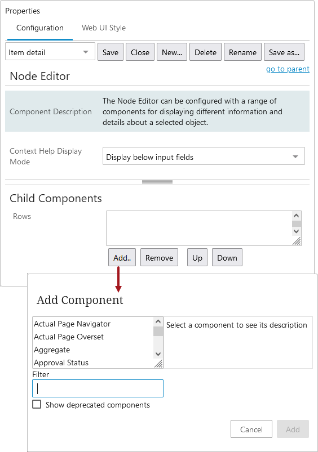Select the Configuration tab
Viewport: 318px width, 452px height.
[40, 28]
